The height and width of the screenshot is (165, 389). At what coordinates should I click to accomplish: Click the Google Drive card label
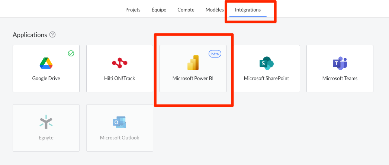pos(46,78)
